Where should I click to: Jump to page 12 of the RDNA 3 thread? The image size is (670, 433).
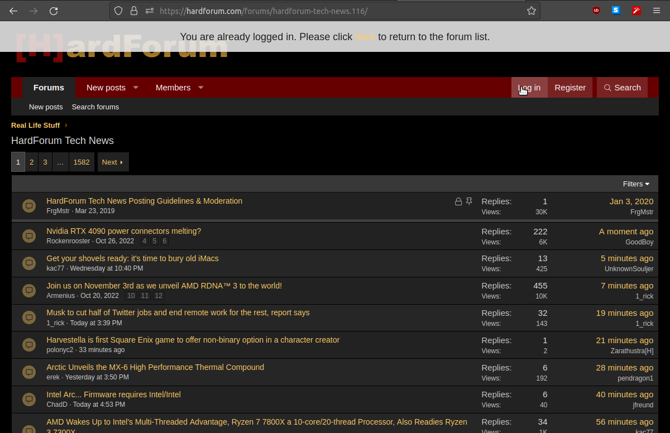click(159, 296)
